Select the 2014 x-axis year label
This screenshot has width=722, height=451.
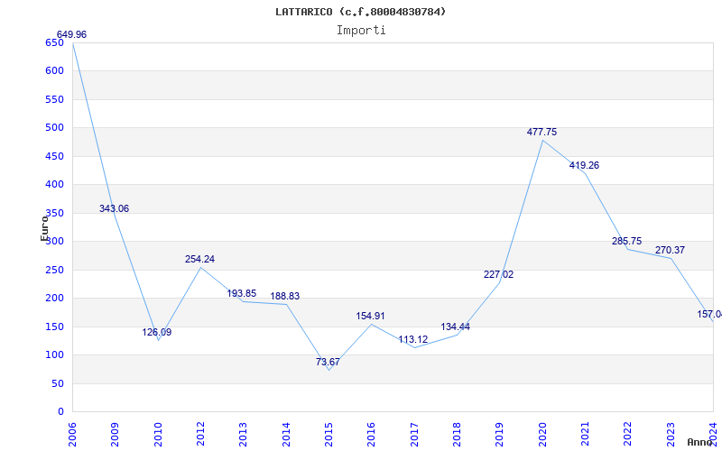pyautogui.click(x=286, y=434)
